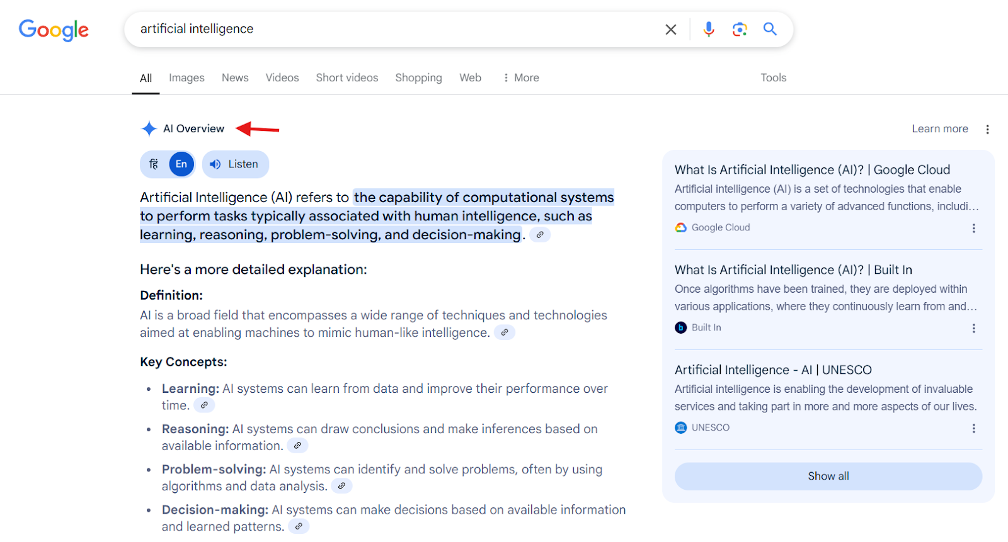The width and height of the screenshot is (1008, 542).
Task: Click Google Cloud result description snippet
Action: (827, 198)
